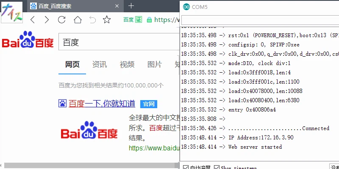Switch to the 网页 results tab

[x=72, y=64]
